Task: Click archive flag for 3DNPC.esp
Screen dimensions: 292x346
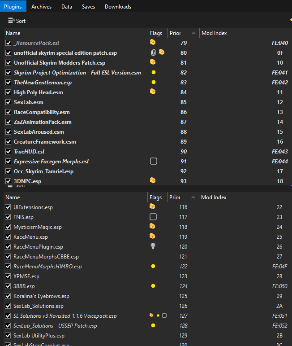Action: coord(153,180)
